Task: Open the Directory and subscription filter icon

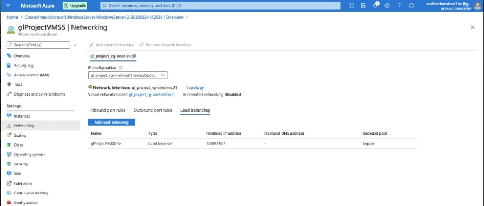Action: coord(364,5)
